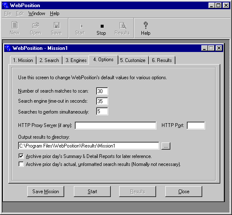Close the main WebPosition window
Image resolution: width=232 pixels, height=215 pixels.
(226, 5)
